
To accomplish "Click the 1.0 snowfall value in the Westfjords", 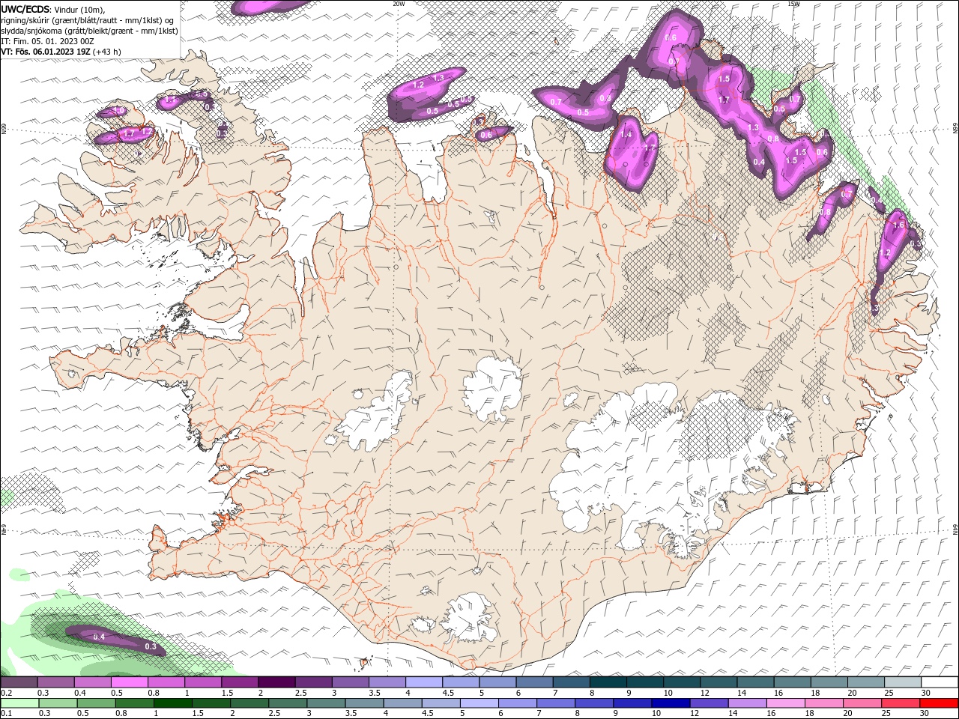I will click(119, 111).
